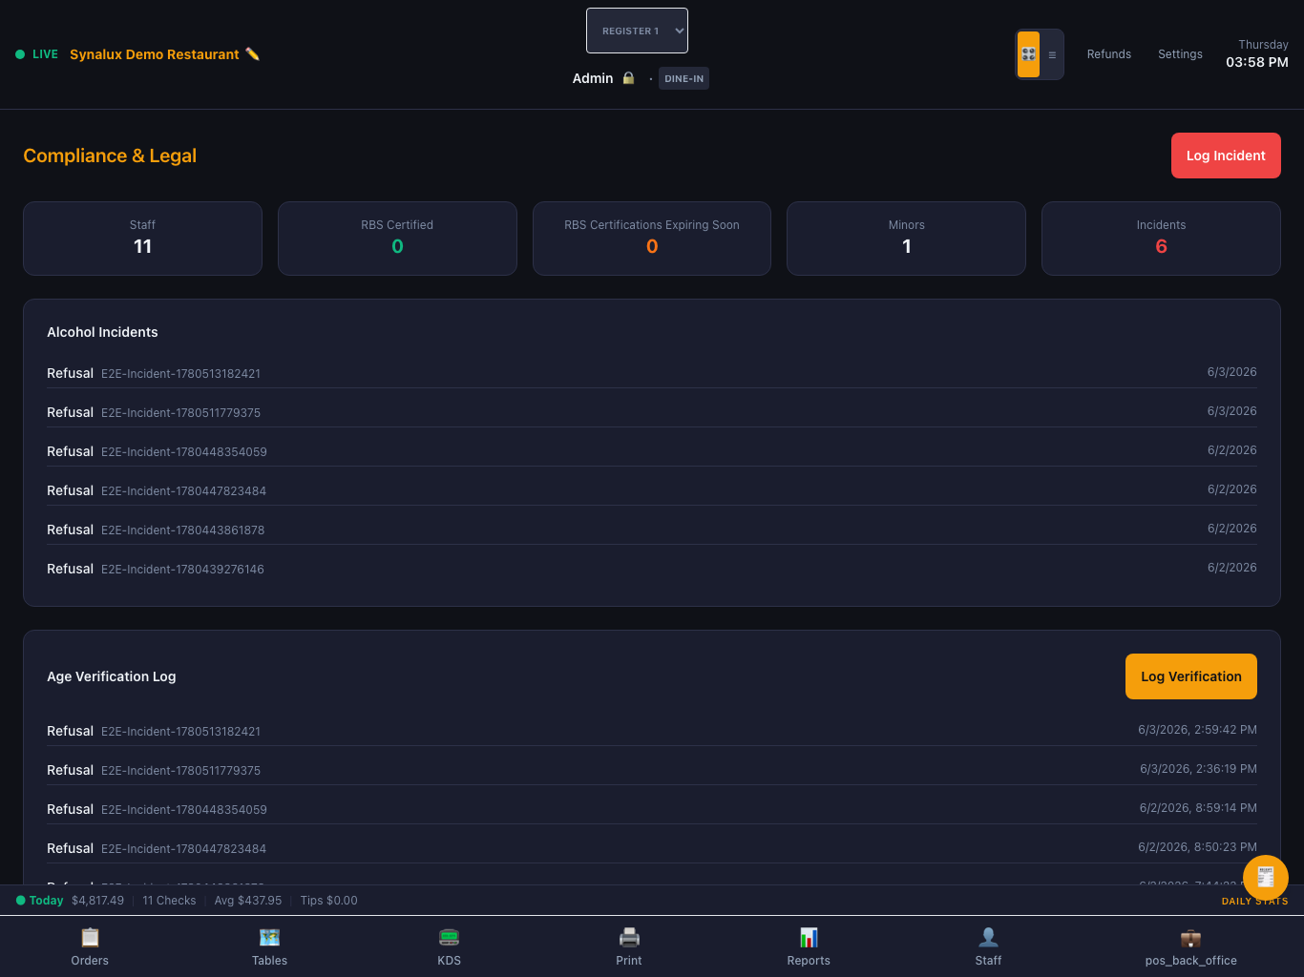Toggle the DINE-IN order type badge
The image size is (1304, 977).
pyautogui.click(x=684, y=78)
